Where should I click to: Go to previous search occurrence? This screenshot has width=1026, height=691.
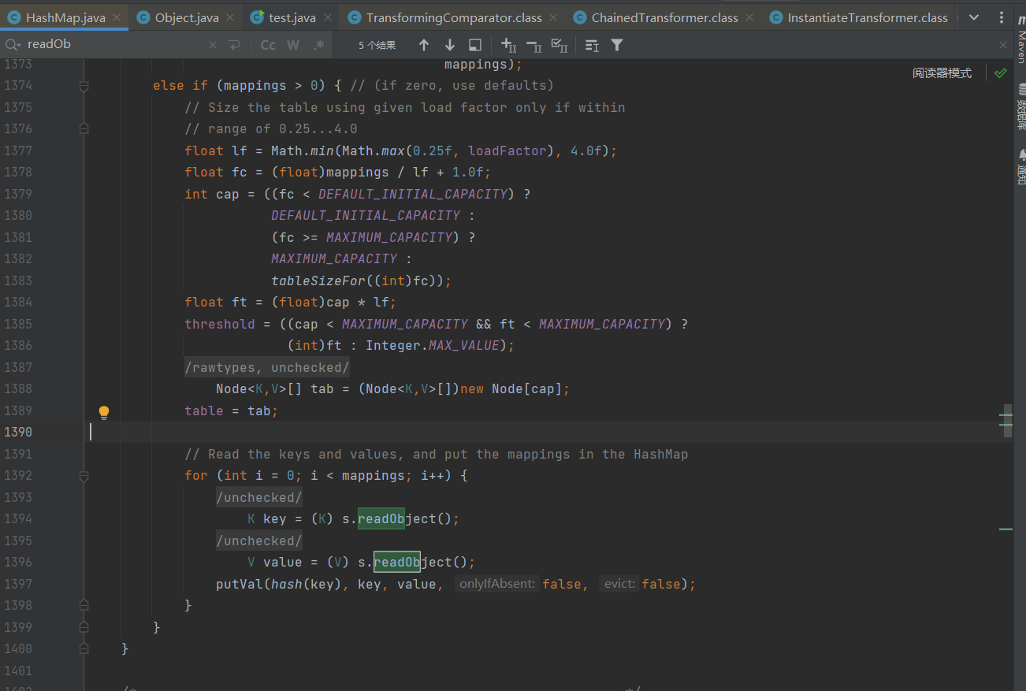424,46
